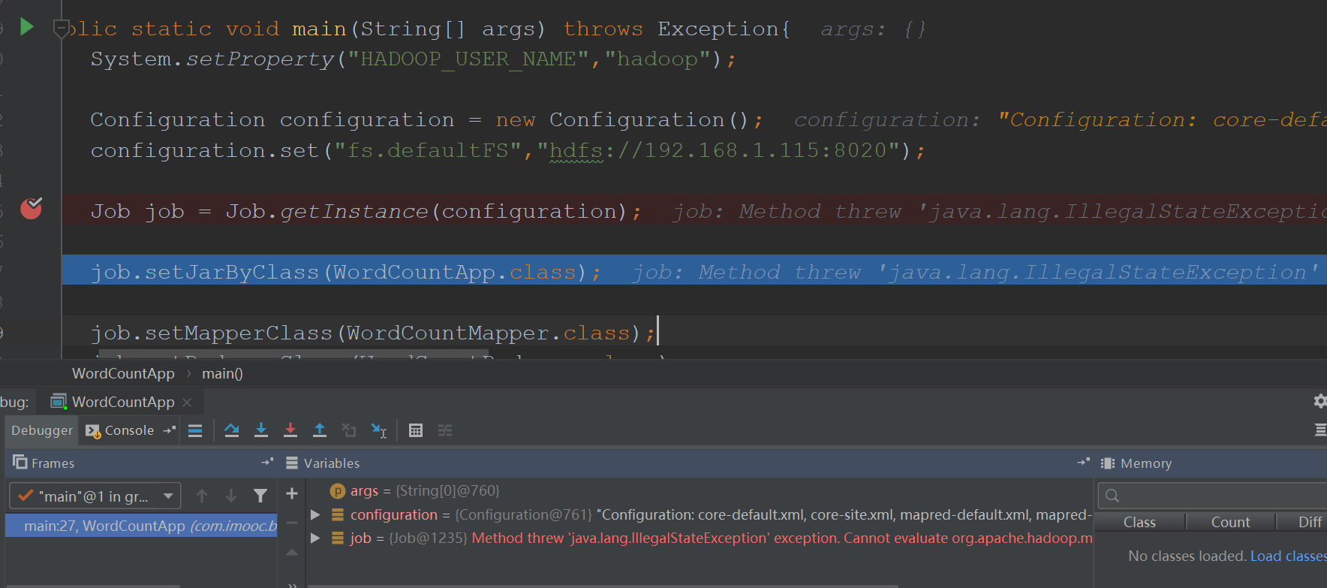Click the job.setMapperClass code line

[372, 333]
